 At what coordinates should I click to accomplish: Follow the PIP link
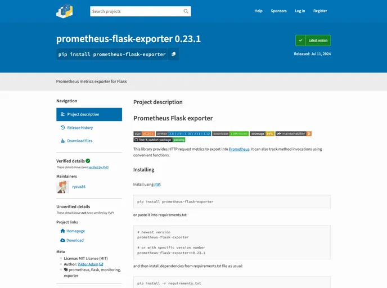[157, 184]
